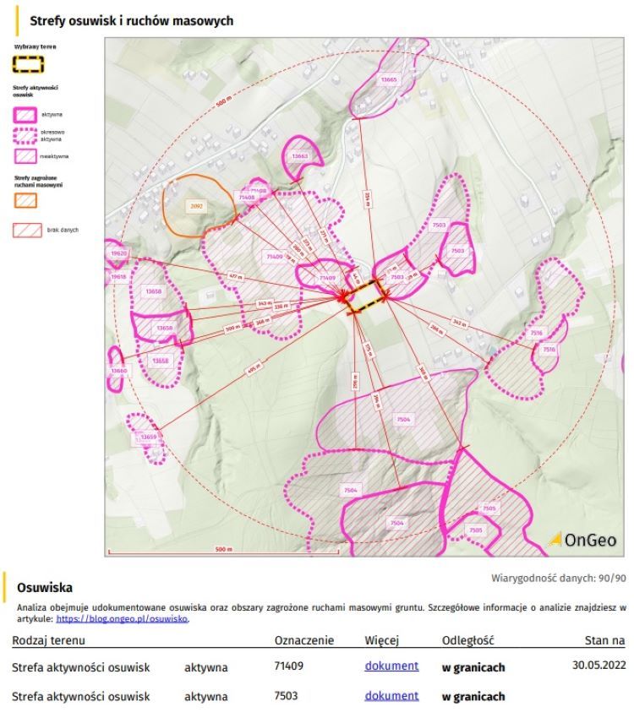
Task: Click the 500 m scale bar
Action: click(223, 553)
